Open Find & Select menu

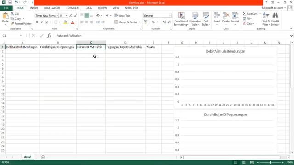point(275,19)
